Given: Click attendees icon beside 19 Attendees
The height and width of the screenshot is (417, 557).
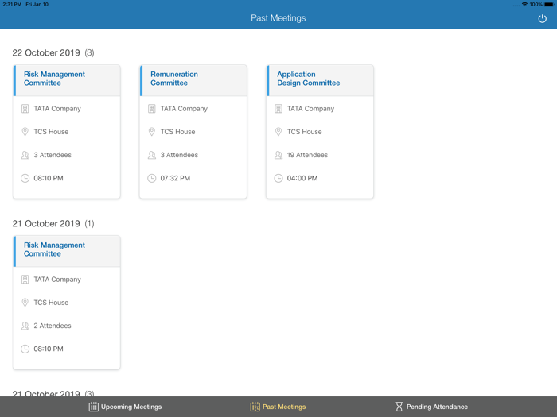Looking at the screenshot, I should point(278,155).
